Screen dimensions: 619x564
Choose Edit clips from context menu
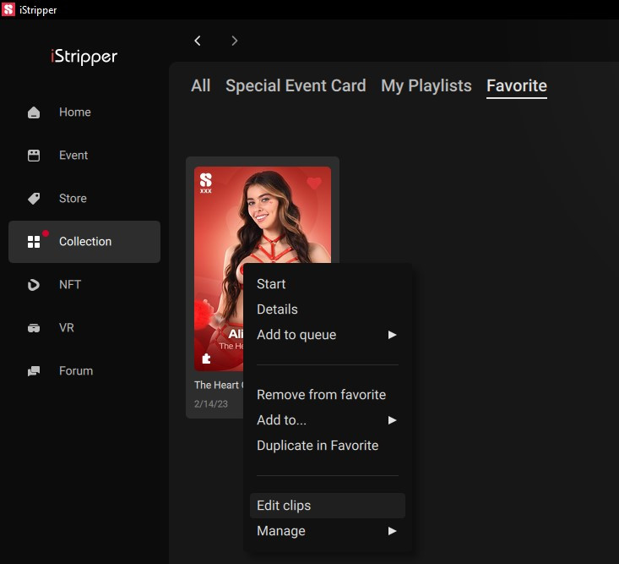tap(284, 506)
